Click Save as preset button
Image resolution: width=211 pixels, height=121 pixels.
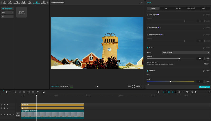(x=204, y=87)
